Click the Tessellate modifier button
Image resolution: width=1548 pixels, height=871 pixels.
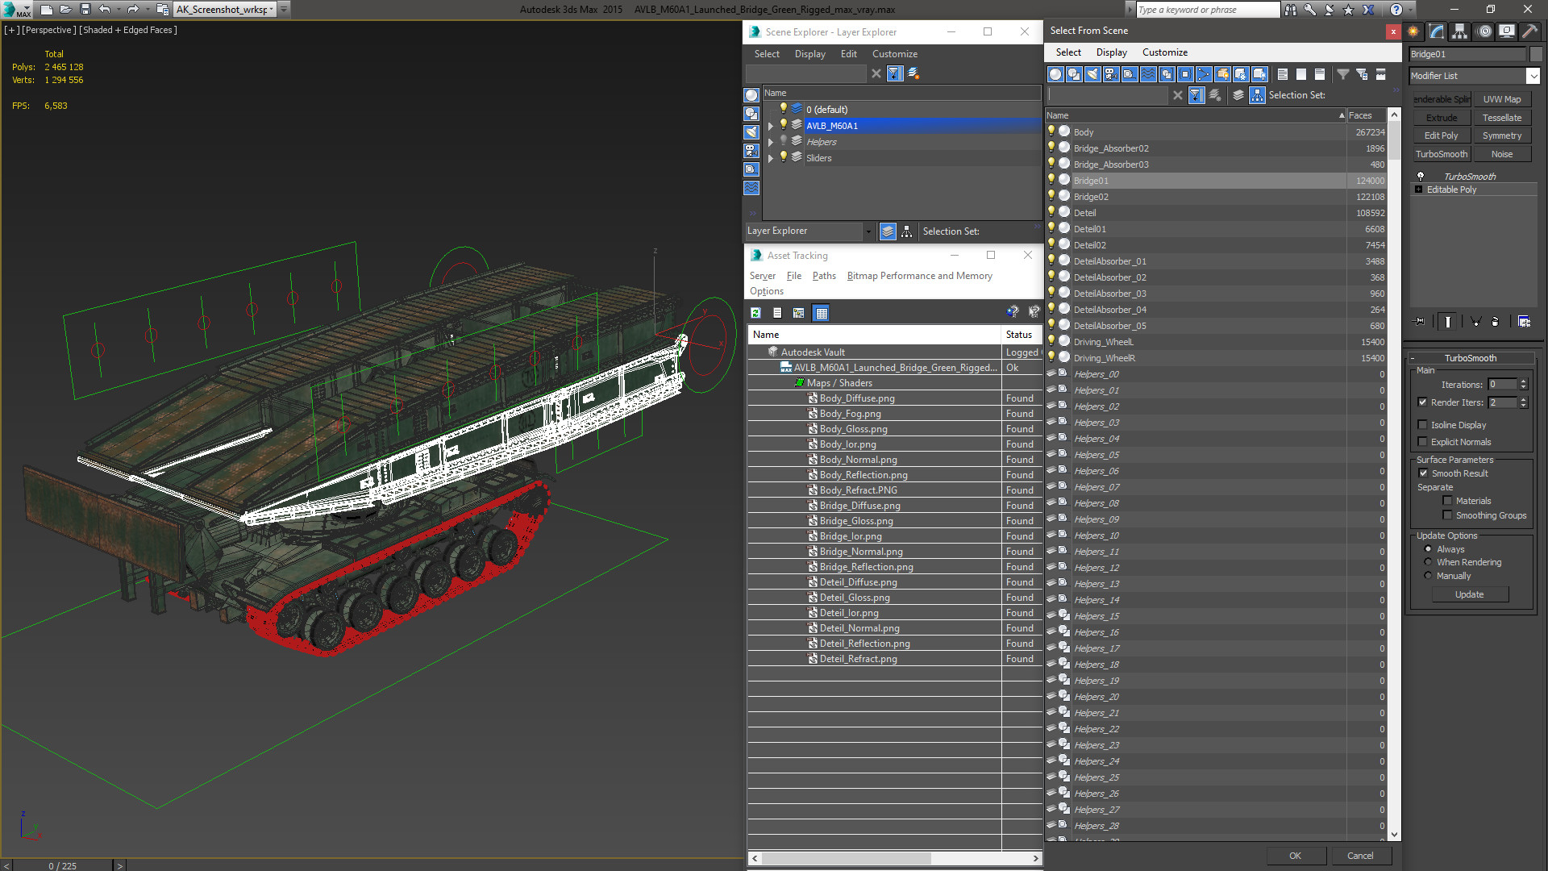click(x=1502, y=118)
